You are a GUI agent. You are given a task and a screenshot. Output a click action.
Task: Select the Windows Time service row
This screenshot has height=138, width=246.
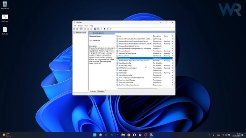coord(145,56)
